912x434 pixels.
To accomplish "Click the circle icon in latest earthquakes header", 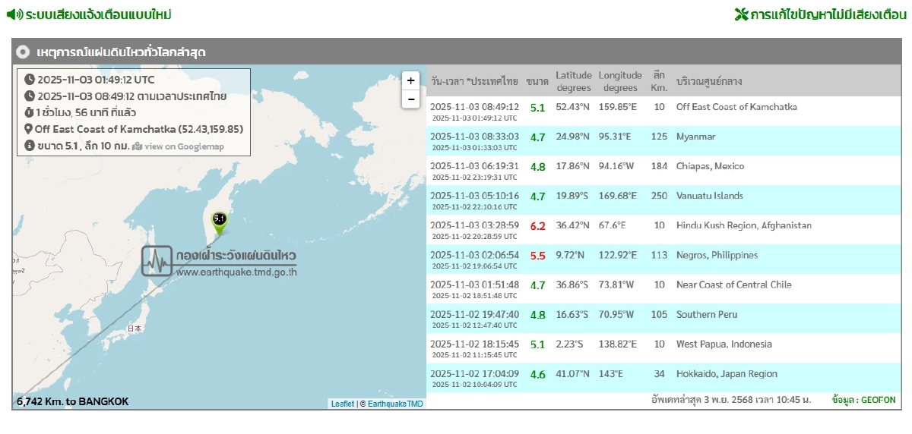I will pos(23,52).
